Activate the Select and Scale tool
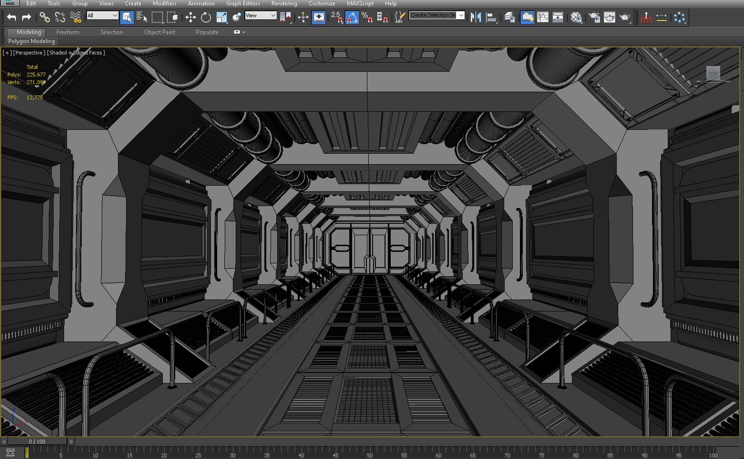 click(221, 17)
